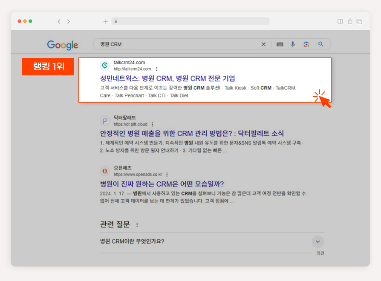
Task: Click the 오픈애즈 site name
Action: pos(123,168)
